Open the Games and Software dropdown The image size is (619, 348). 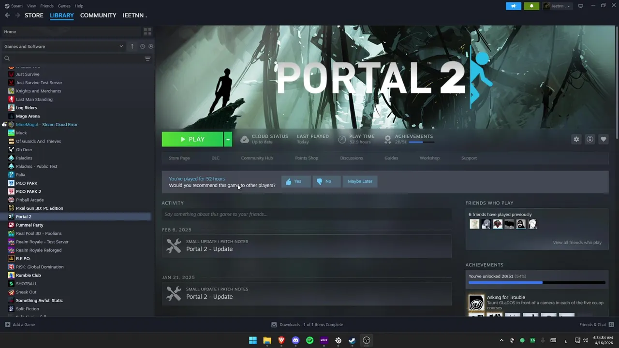(63, 46)
